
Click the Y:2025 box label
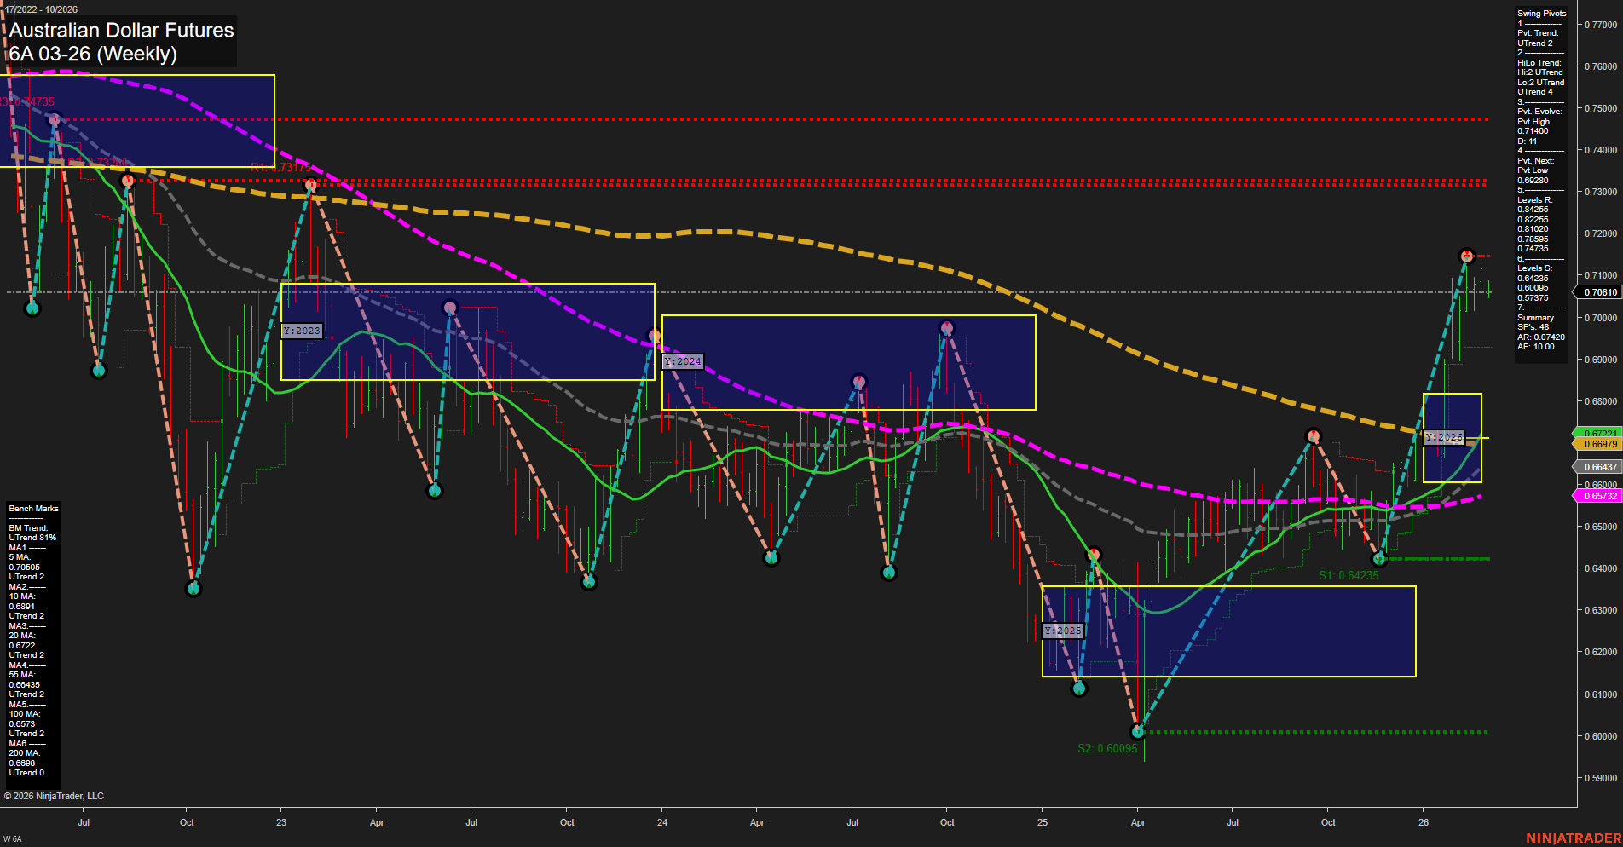pyautogui.click(x=1062, y=631)
